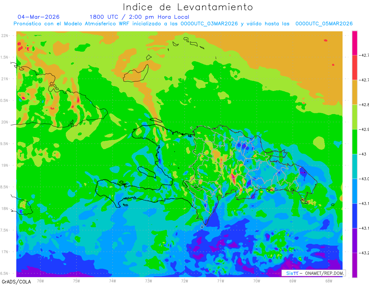Click the longitude label "69W"

[x=292, y=281]
